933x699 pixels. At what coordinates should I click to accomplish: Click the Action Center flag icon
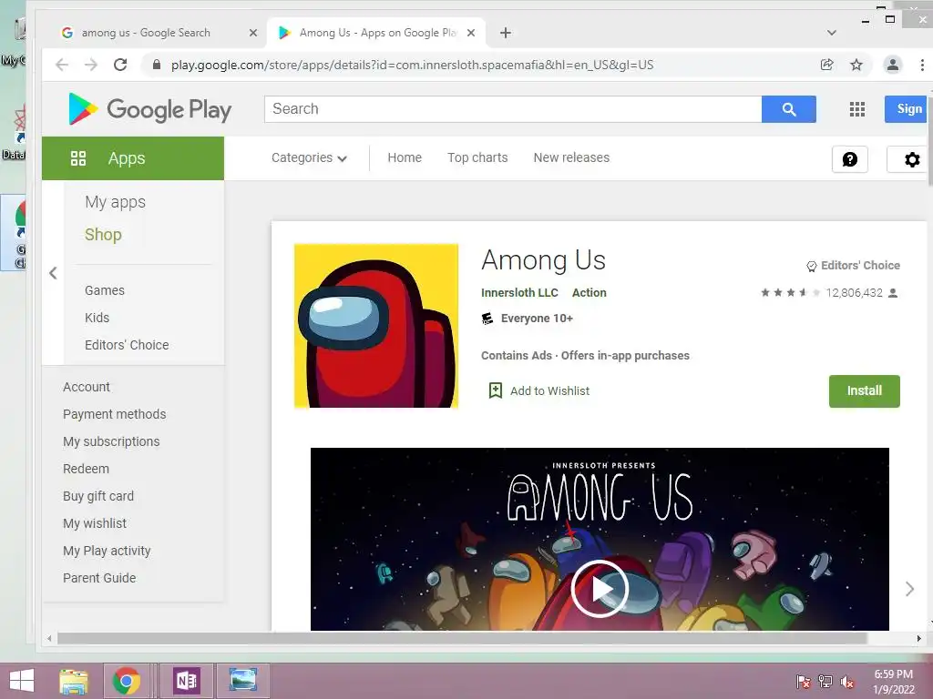click(803, 682)
